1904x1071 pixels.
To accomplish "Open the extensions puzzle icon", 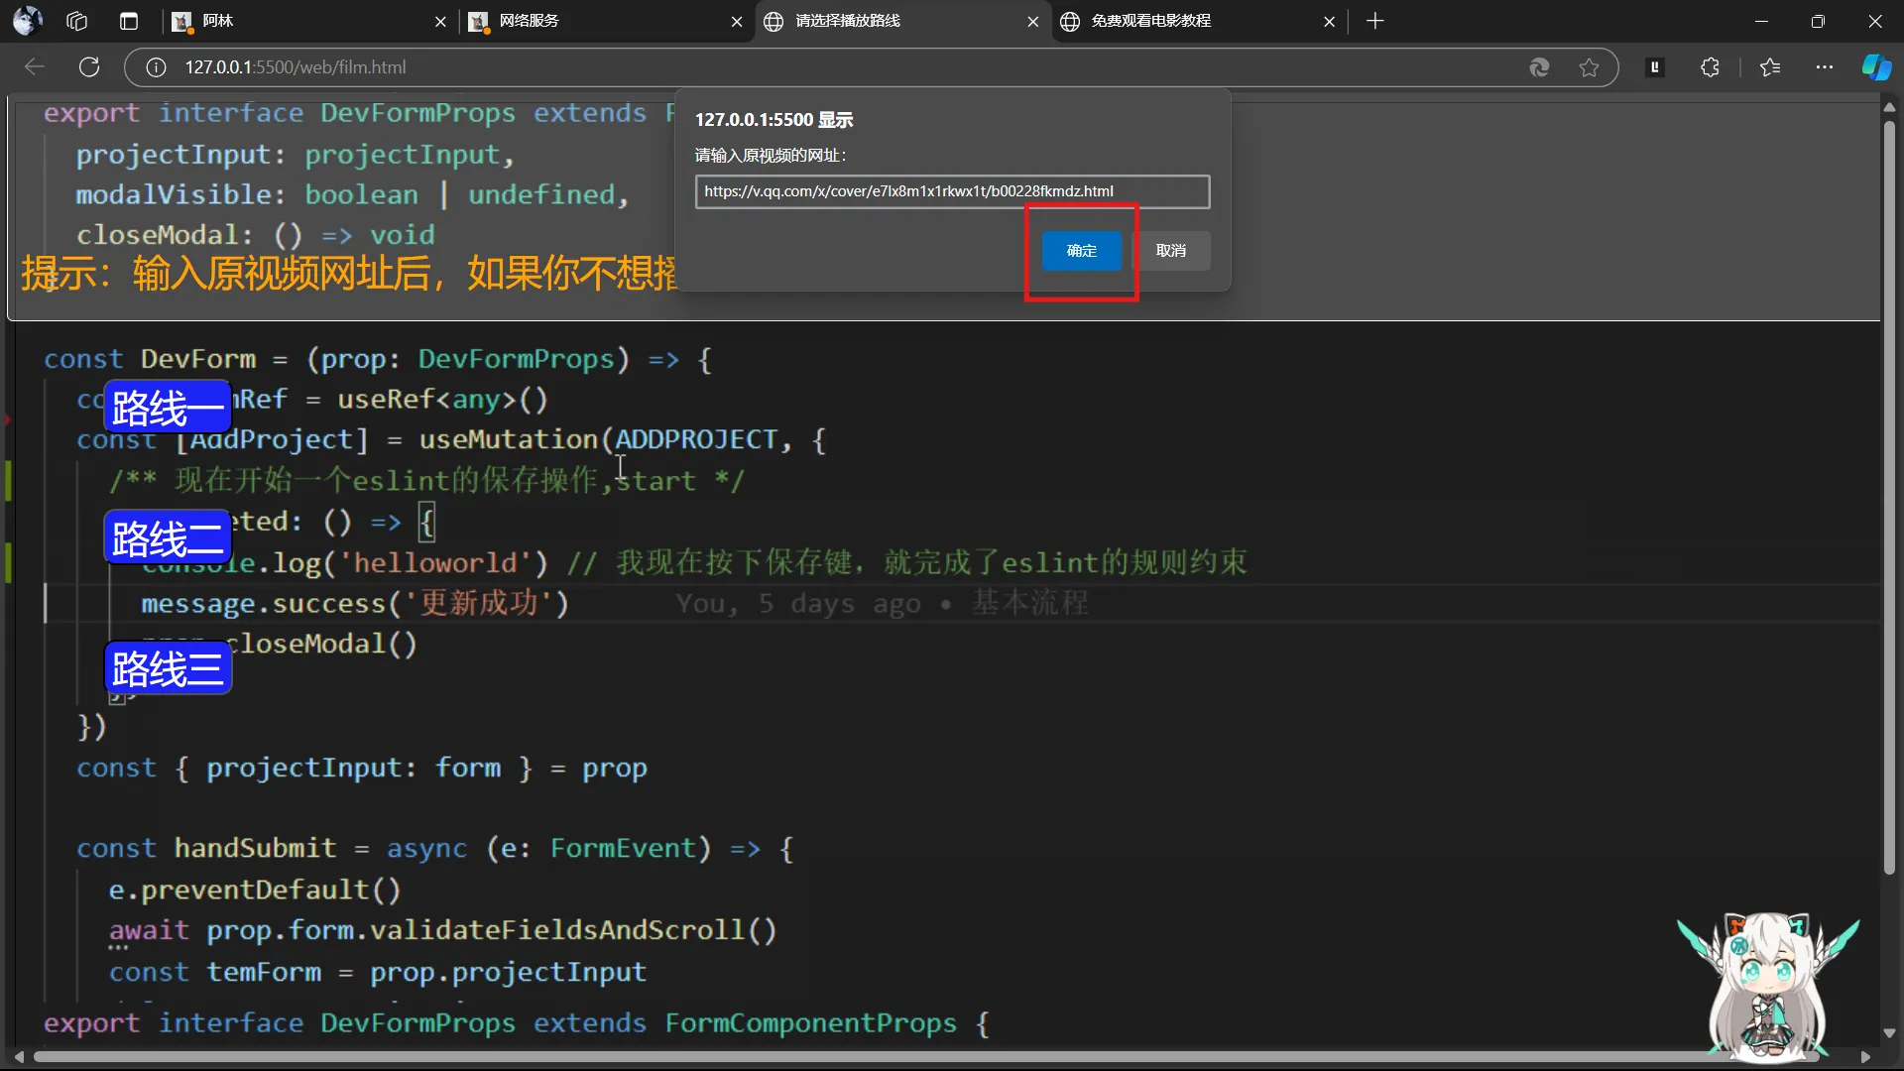I will (x=1710, y=67).
